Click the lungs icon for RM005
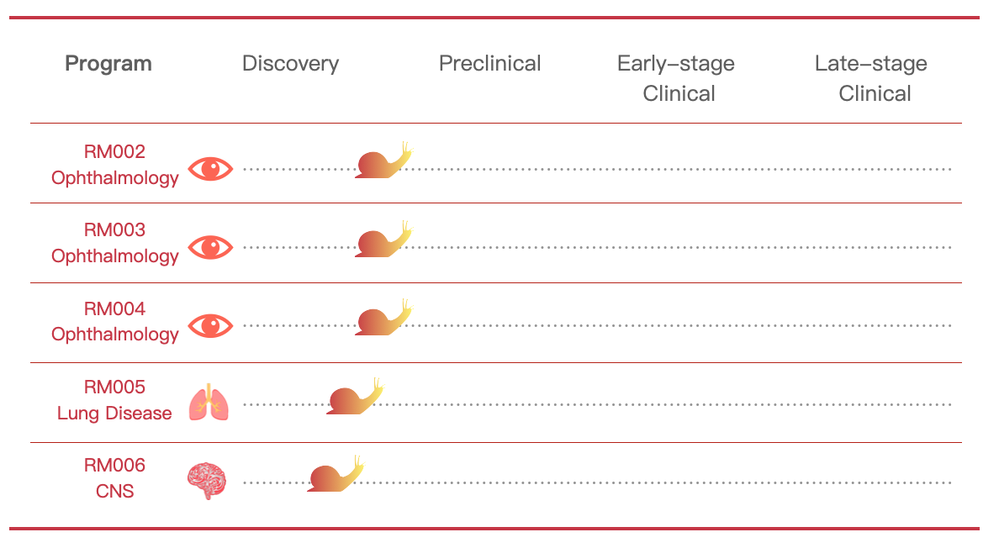The image size is (999, 548). coord(209,403)
